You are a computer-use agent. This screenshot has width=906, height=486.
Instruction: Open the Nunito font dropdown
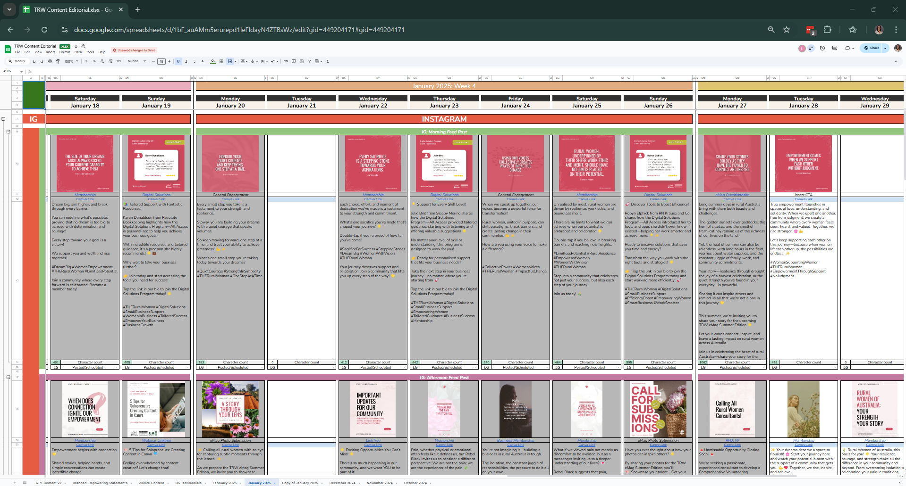(137, 61)
